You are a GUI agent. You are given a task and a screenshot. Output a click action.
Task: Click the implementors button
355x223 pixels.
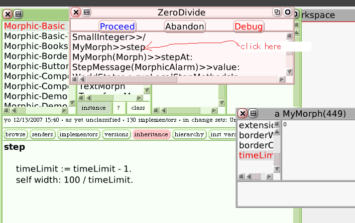coord(78,134)
